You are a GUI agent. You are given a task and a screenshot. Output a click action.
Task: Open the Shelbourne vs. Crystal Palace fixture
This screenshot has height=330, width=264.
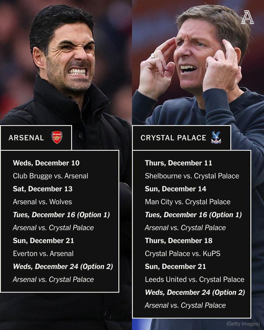(192, 176)
